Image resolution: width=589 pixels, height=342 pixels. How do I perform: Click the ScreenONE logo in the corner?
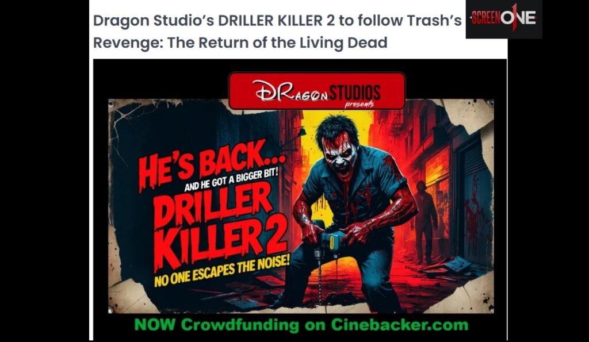pos(503,18)
